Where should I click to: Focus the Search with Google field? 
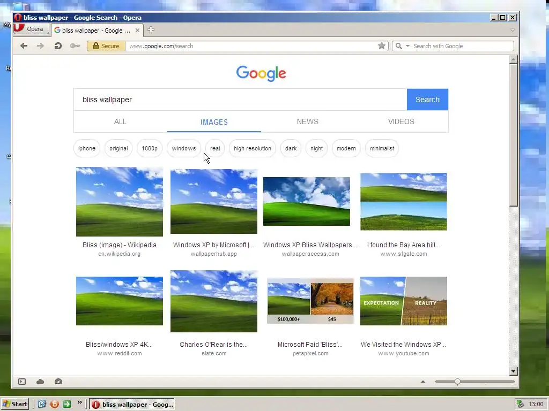tap(462, 46)
